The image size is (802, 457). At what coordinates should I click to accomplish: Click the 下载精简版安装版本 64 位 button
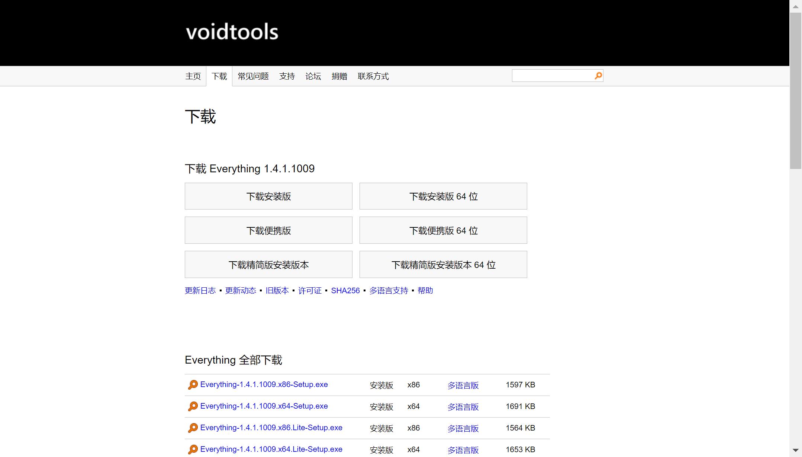[x=443, y=265]
